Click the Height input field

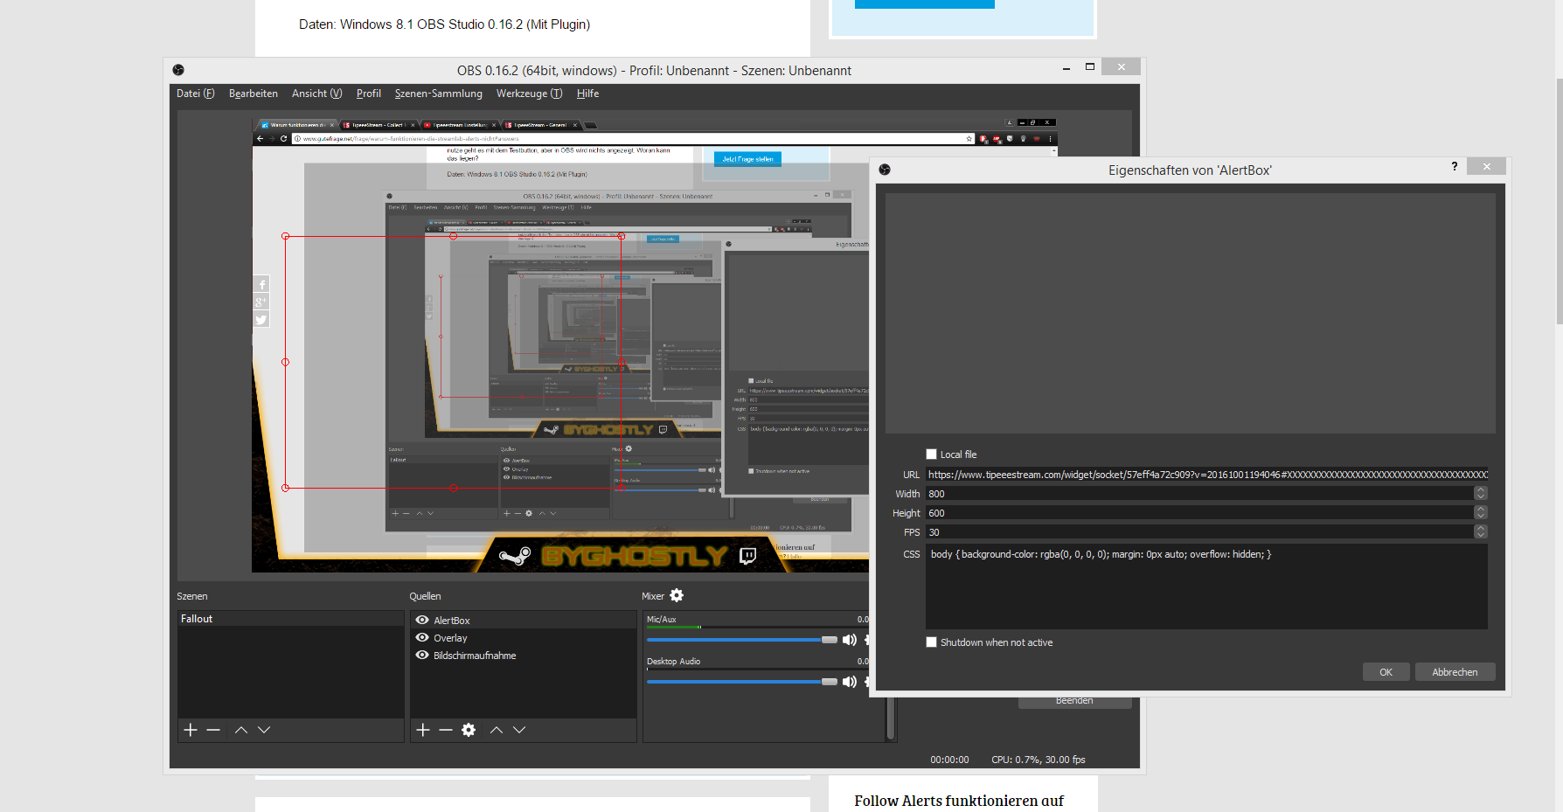1200,513
